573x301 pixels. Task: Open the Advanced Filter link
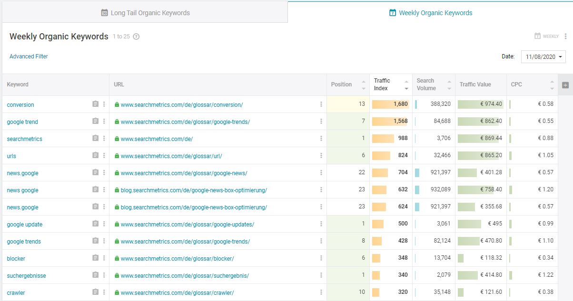pyautogui.click(x=29, y=56)
